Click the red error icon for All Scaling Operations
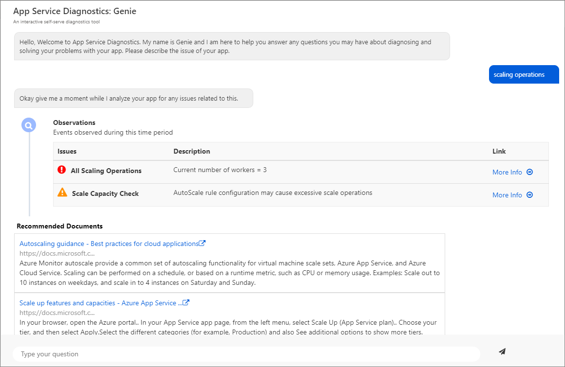The image size is (565, 367). click(62, 170)
